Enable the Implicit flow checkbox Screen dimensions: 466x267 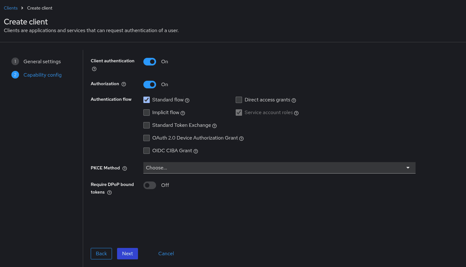(x=146, y=112)
